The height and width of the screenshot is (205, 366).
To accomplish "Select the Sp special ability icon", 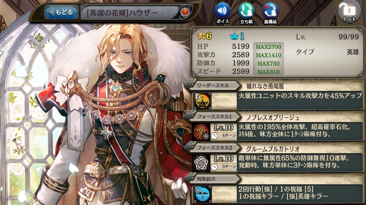I will (x=202, y=194).
